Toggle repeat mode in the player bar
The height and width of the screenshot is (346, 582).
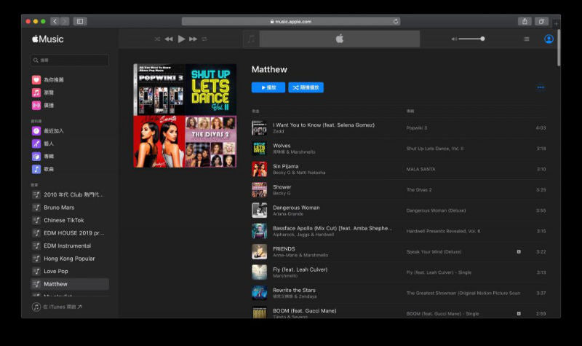click(204, 39)
